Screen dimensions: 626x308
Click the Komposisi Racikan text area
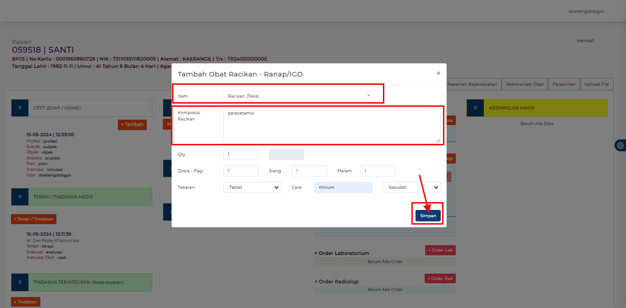click(x=332, y=126)
